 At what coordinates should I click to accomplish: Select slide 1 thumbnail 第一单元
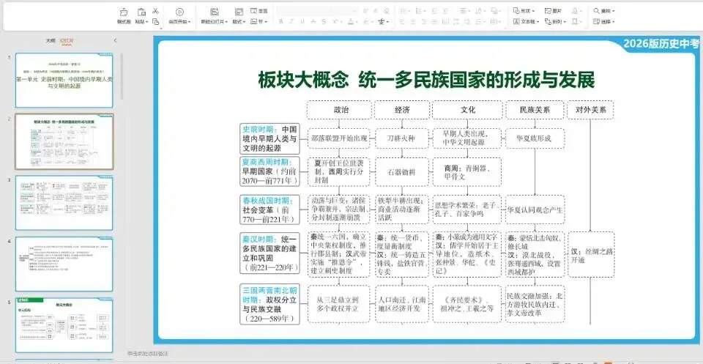[x=64, y=81]
